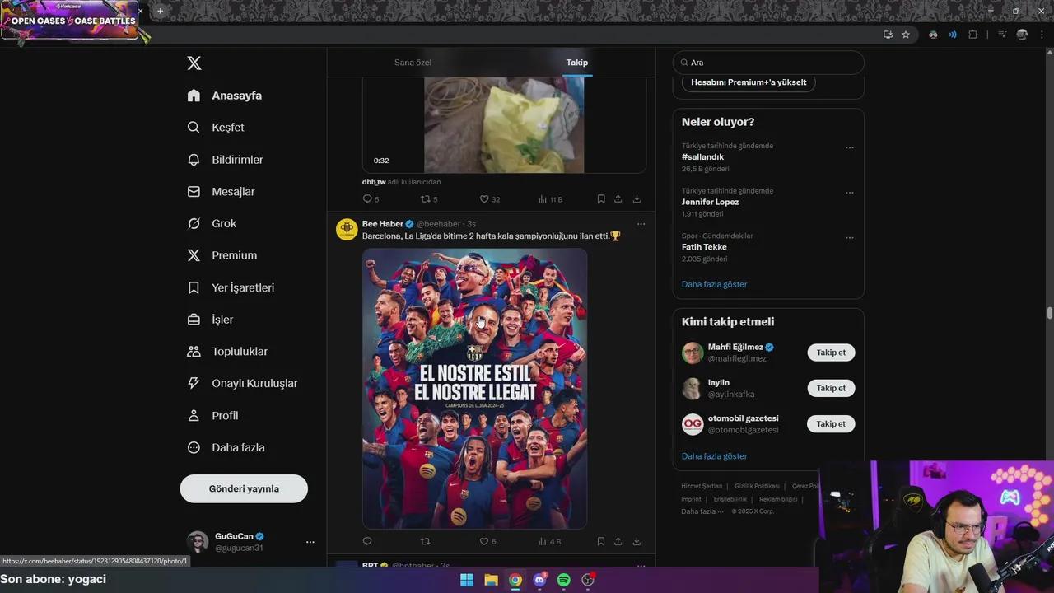
Task: Open #sallandık trend
Action: 702,157
